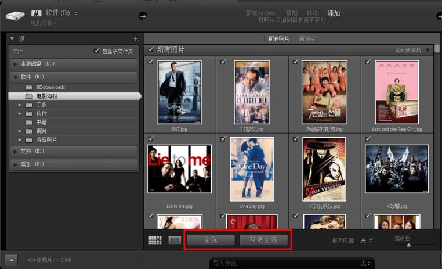Uncheck the X战警.jpg checkbox

[368, 138]
